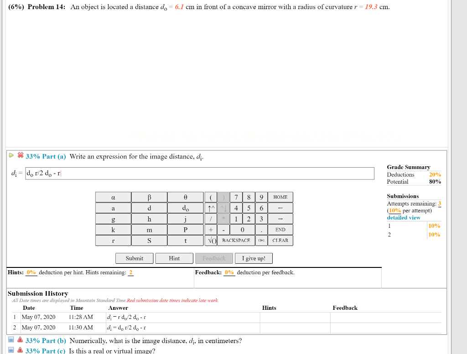Click the I give up! button
Viewport: 467px width, 354px height.
pos(254,258)
